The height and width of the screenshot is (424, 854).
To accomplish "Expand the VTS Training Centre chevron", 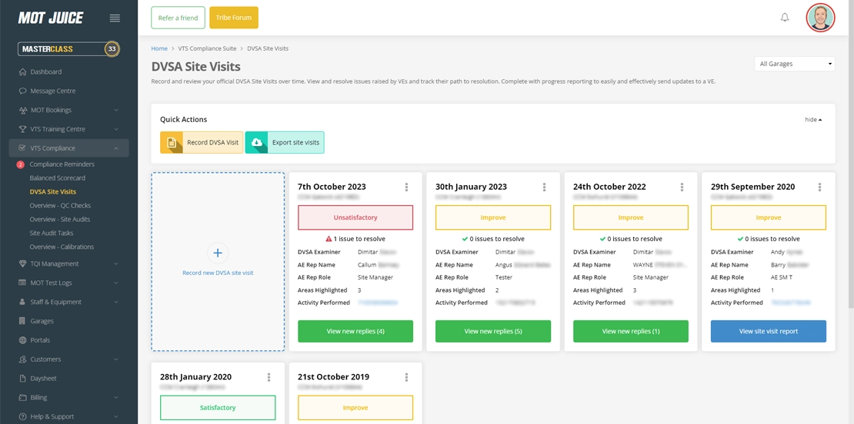I will [116, 129].
